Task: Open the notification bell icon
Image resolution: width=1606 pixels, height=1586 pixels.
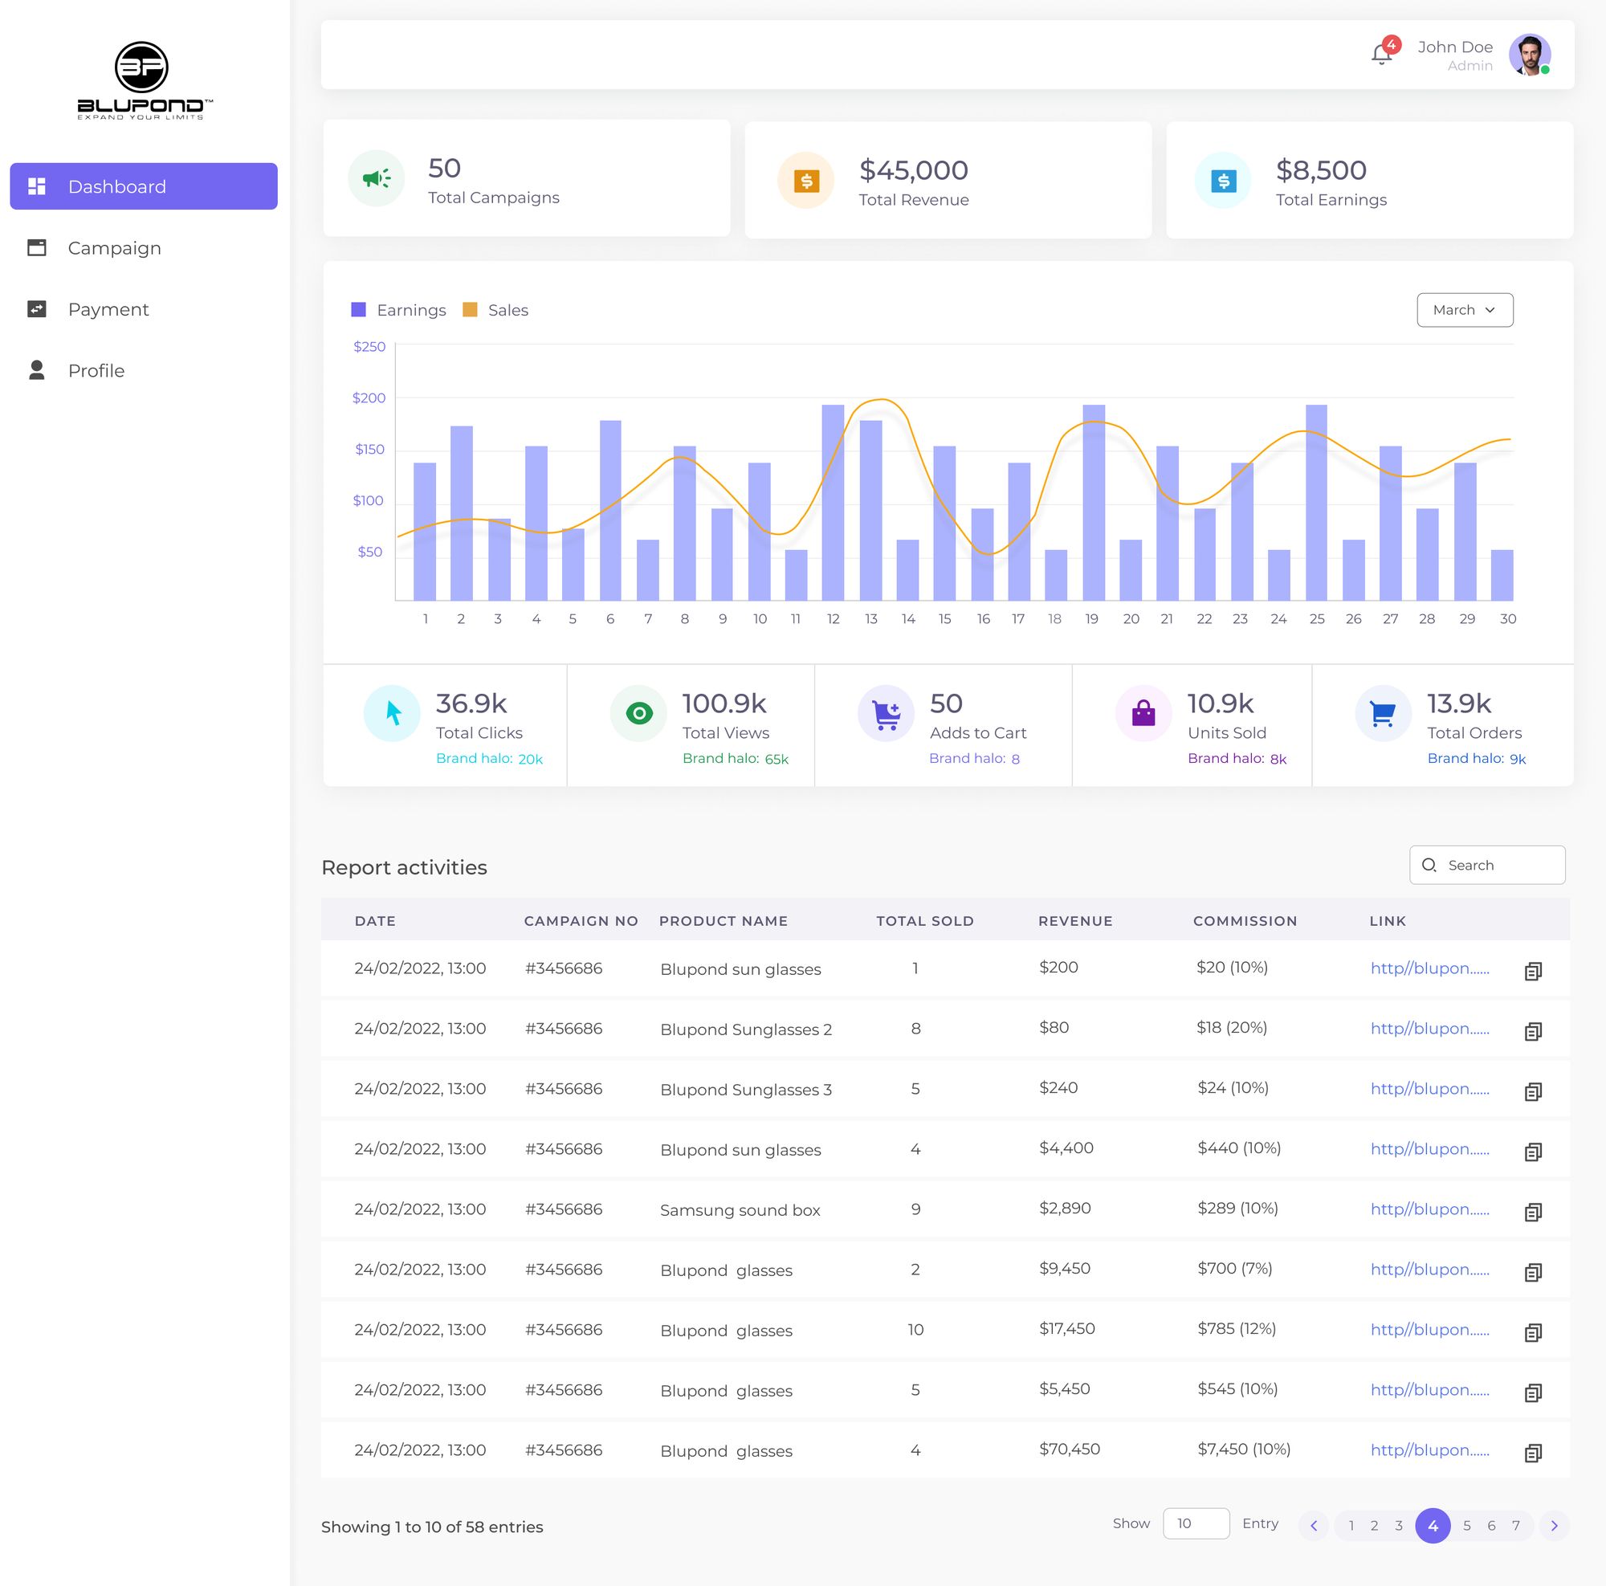Action: tap(1380, 55)
